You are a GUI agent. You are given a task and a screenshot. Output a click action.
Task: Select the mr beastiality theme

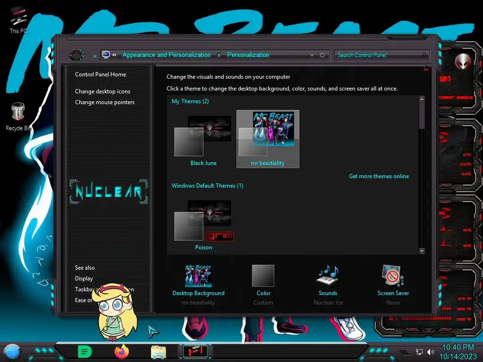[x=268, y=139]
